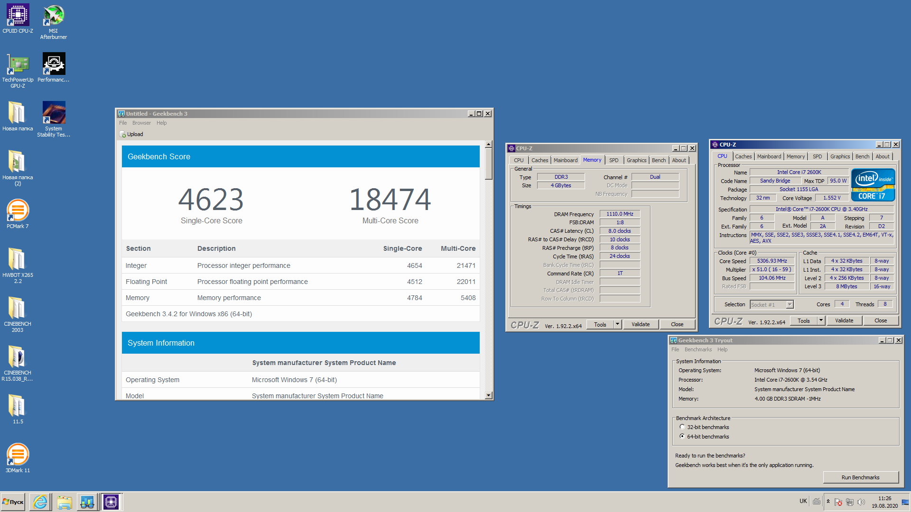Click the 4623 single-core score
911x512 pixels.
coord(211,200)
